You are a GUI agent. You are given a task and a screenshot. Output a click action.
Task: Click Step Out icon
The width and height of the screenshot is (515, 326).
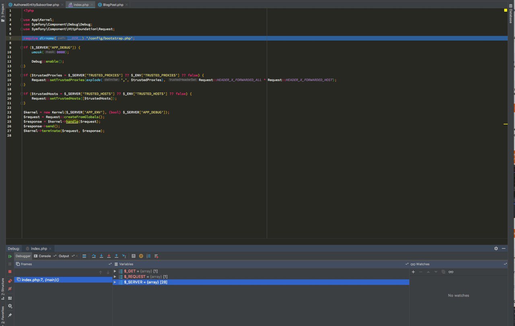(116, 256)
